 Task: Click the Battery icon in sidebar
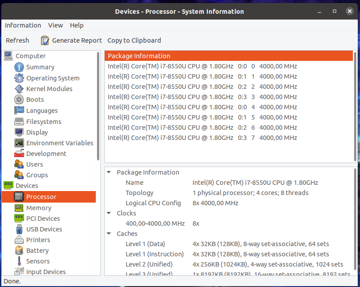pyautogui.click(x=19, y=251)
